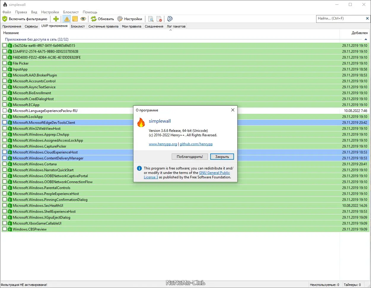Check the Microsoft.LanguageExperiencePackru-RU checkbox

pyautogui.click(x=4, y=111)
